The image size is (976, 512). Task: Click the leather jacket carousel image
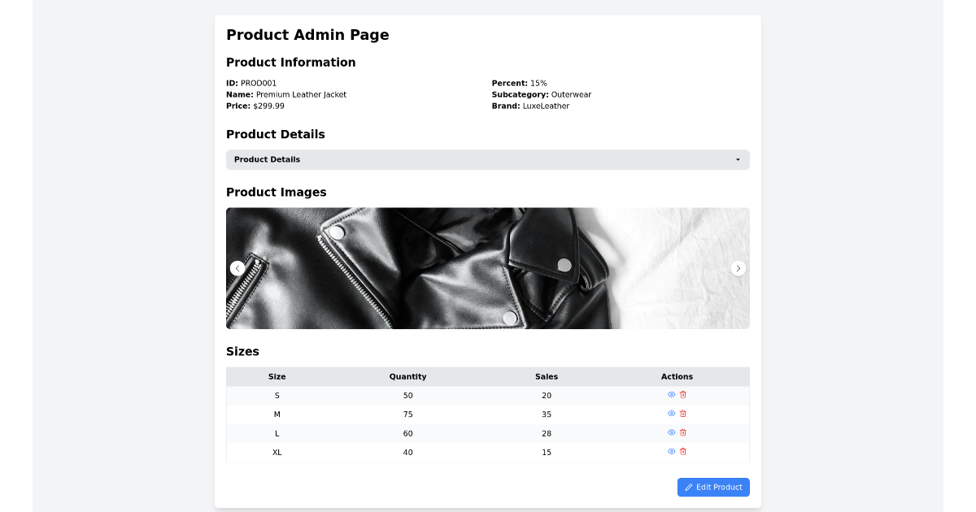(487, 268)
